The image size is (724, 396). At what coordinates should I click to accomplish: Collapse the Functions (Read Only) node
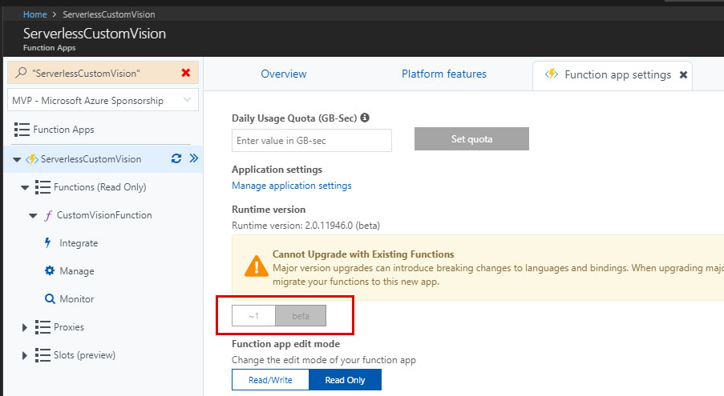pos(25,187)
